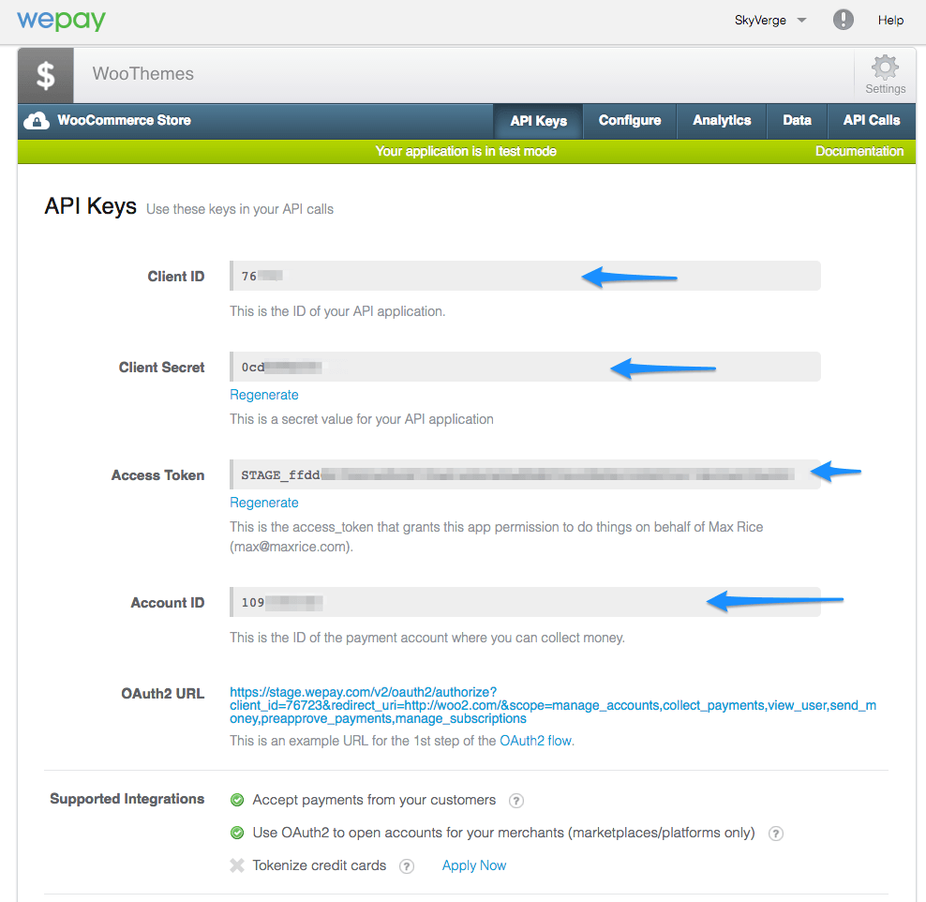Click the dollar sign application icon
Image resolution: width=926 pixels, height=902 pixels.
coord(44,75)
